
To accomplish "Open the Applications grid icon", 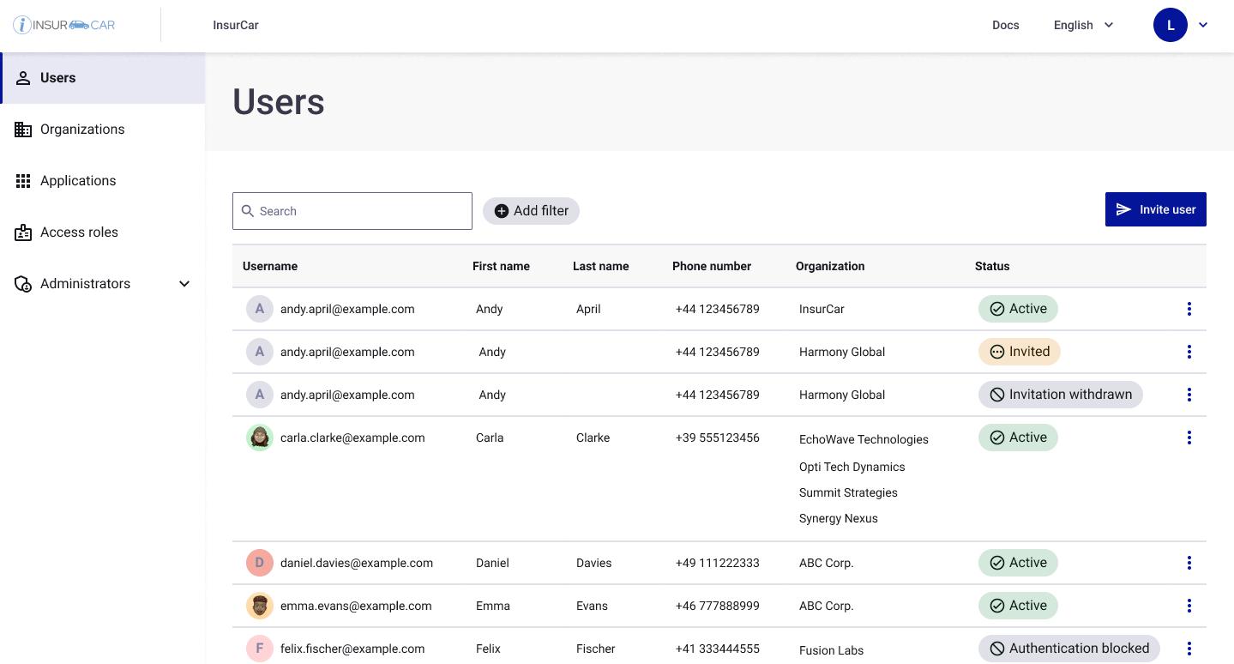I will [x=23, y=180].
